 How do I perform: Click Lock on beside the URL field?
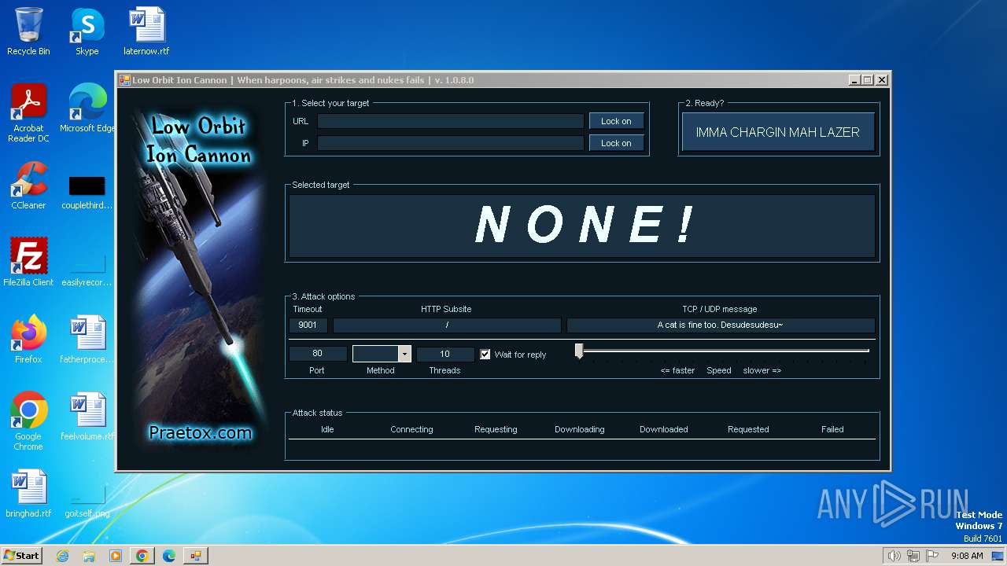(616, 121)
